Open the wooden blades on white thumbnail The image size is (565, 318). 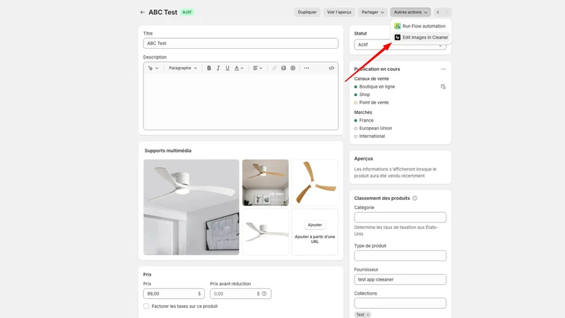coord(315,182)
